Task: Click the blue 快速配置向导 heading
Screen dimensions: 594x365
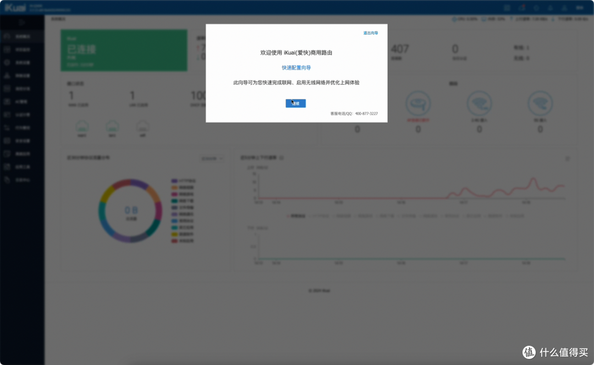Action: tap(296, 68)
